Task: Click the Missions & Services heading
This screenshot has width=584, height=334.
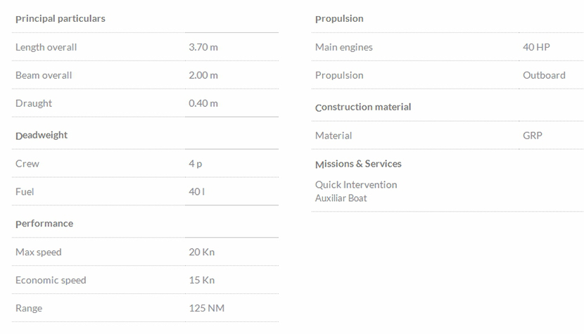Action: 358,164
